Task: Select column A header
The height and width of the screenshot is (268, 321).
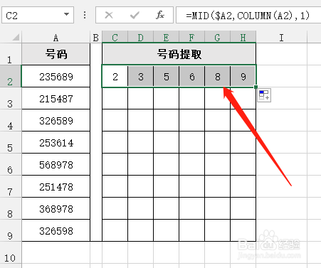Action: pos(56,37)
